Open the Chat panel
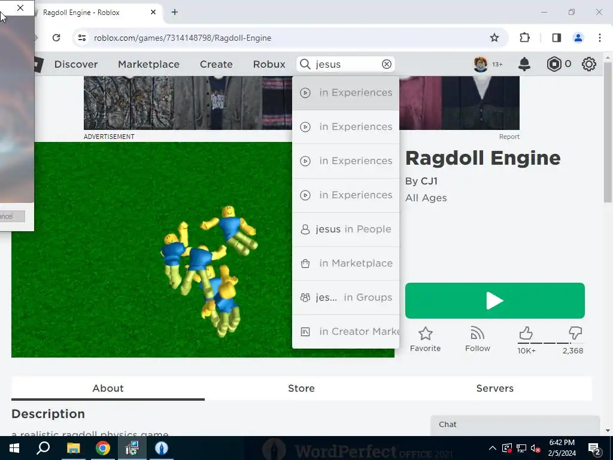Viewport: 613px width, 460px height. (515, 425)
